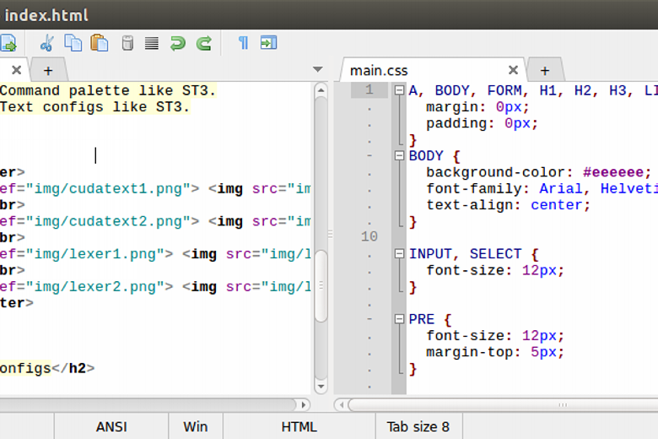Click the Paste clipboard icon
Image resolution: width=658 pixels, height=439 pixels.
click(100, 43)
